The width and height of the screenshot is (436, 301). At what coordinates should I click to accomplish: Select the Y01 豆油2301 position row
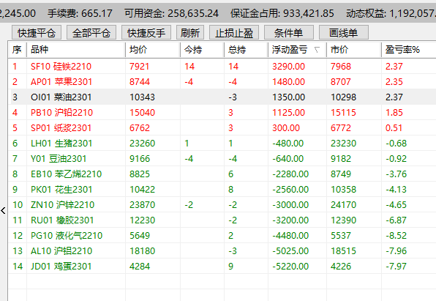[x=222, y=158]
